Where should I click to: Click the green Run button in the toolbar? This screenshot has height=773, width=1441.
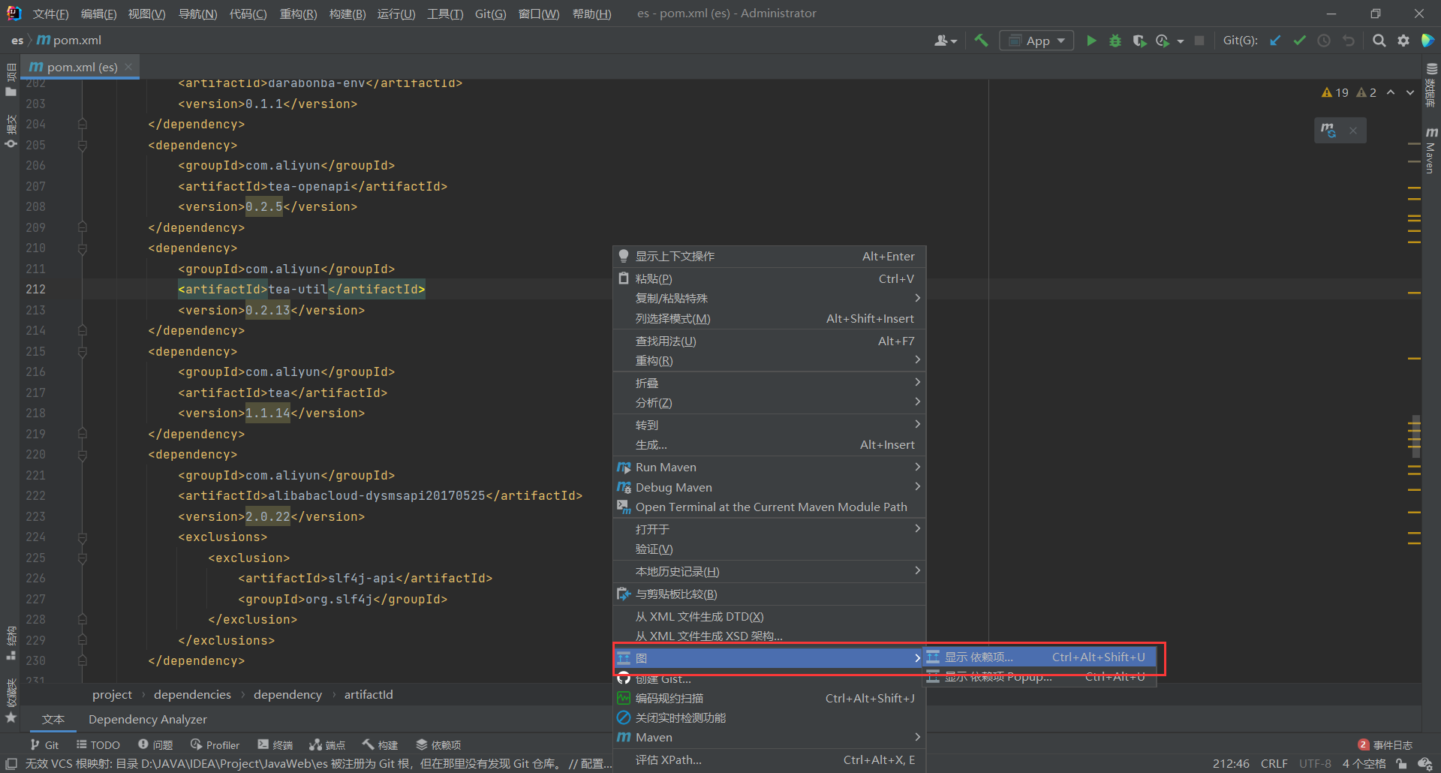tap(1091, 41)
